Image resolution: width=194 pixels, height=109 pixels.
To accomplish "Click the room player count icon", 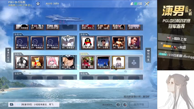I will pyautogui.click(x=132, y=4).
